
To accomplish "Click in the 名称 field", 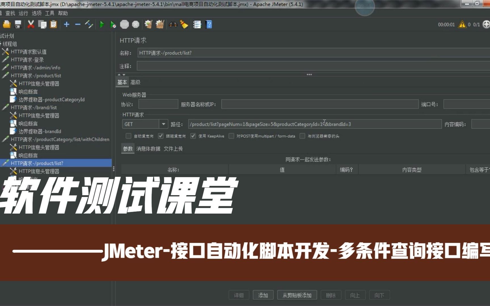I will point(314,53).
